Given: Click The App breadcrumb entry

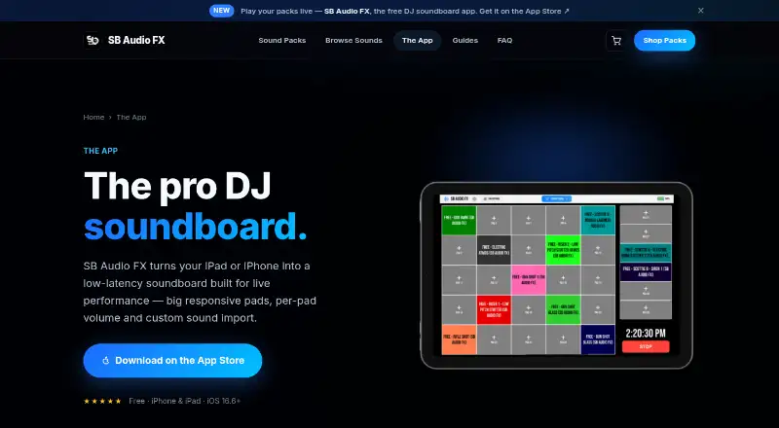Looking at the screenshot, I should [x=131, y=117].
